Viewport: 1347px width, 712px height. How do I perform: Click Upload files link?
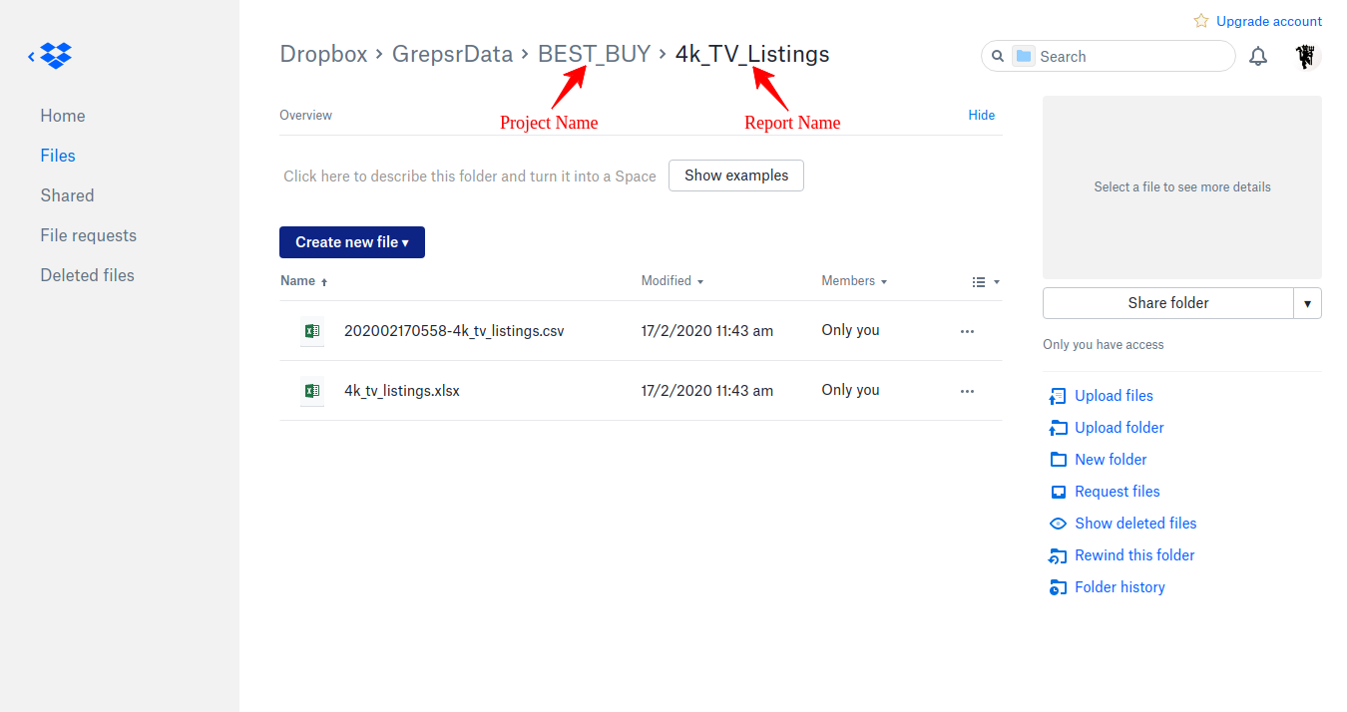pos(1114,396)
